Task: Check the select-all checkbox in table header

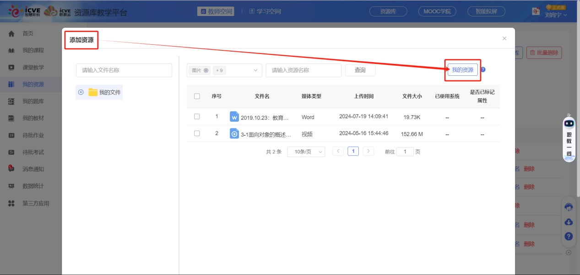Action: pyautogui.click(x=196, y=96)
